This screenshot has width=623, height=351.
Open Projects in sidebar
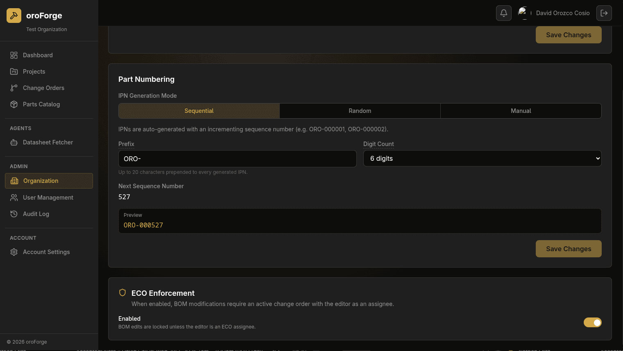point(49,72)
